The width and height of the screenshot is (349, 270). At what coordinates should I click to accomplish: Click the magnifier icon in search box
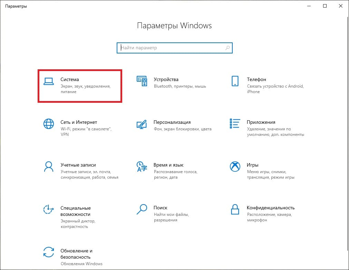tap(227, 48)
